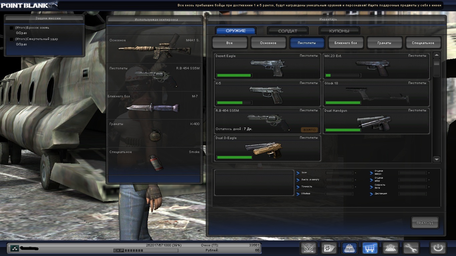Open settings with the wrench icon

point(411,248)
